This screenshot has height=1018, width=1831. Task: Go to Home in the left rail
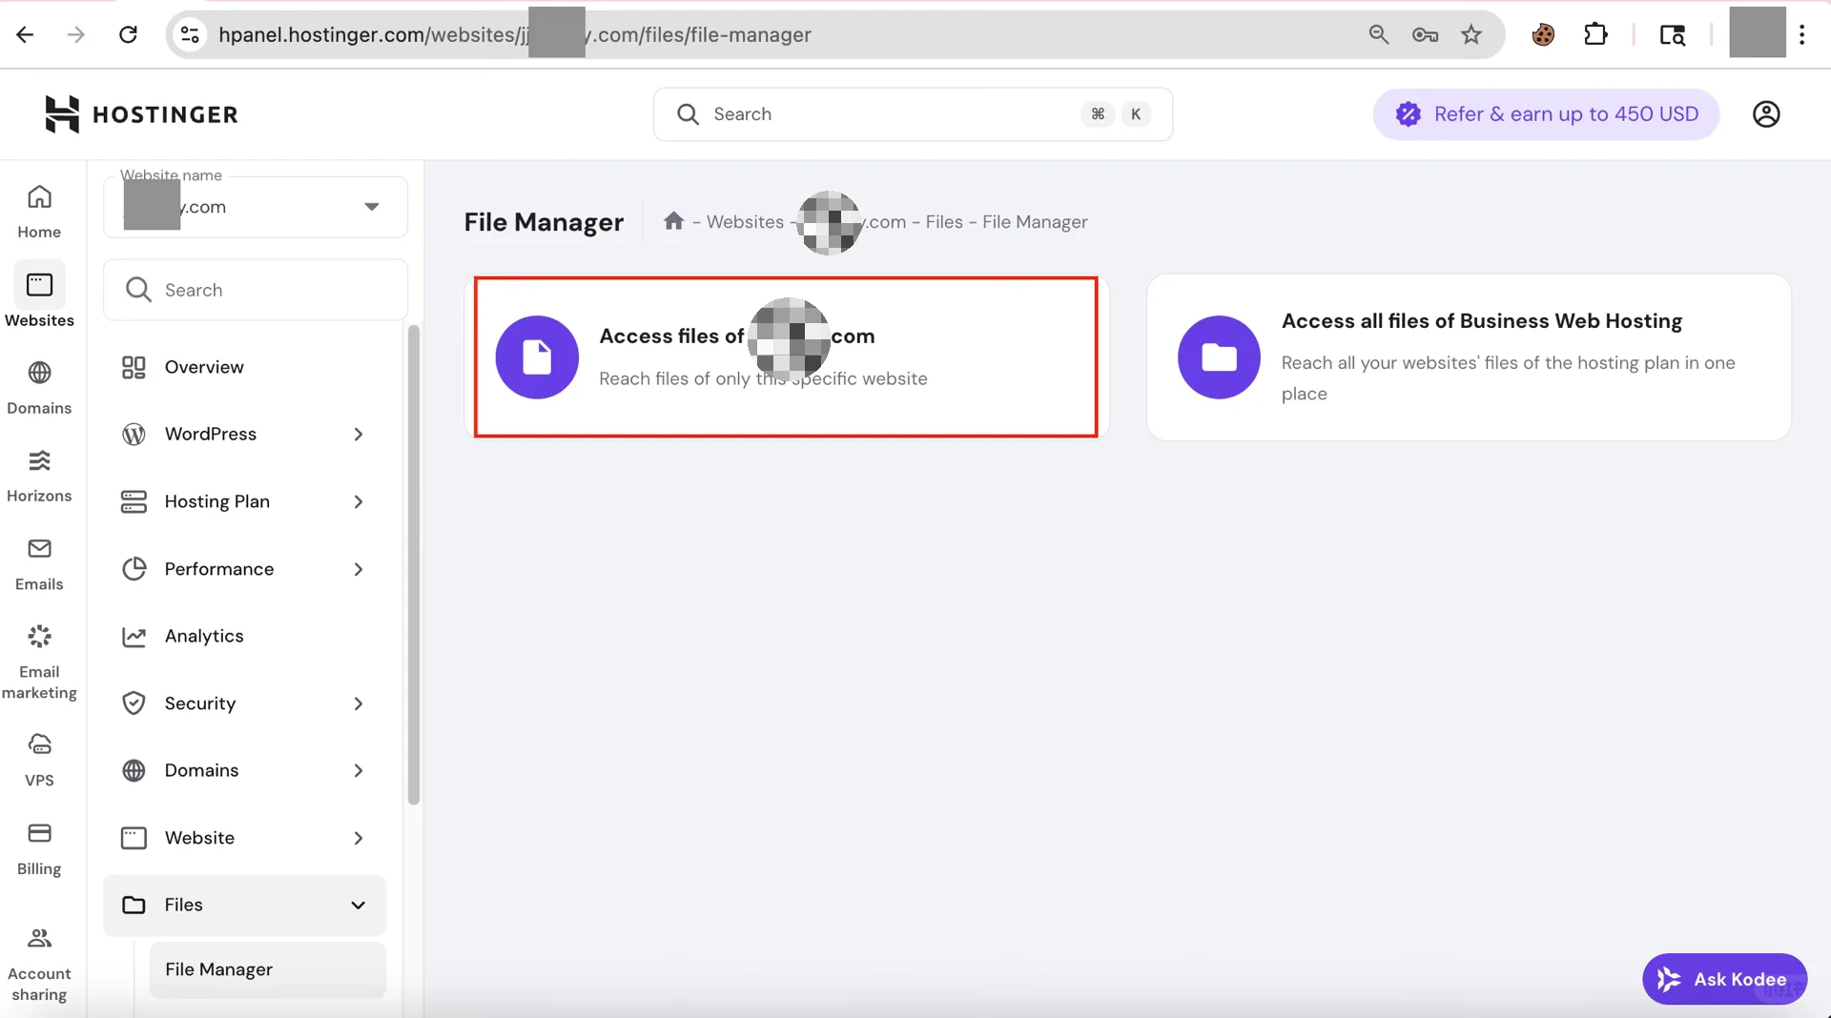click(x=39, y=213)
